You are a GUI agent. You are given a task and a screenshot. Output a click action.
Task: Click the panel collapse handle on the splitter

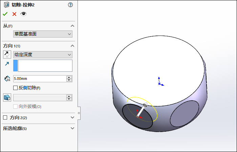79,113
